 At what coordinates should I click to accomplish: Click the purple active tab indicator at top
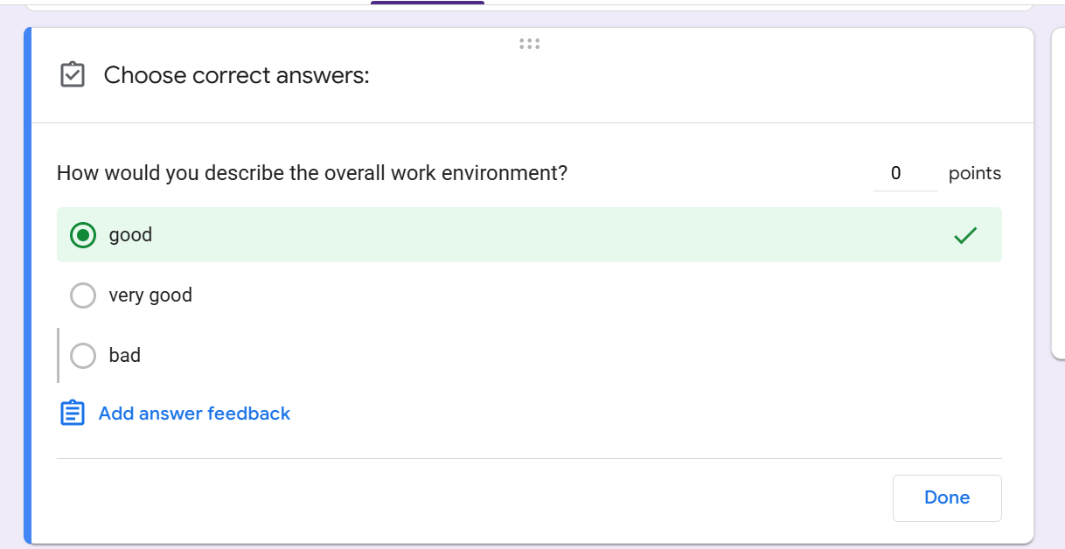(x=428, y=3)
